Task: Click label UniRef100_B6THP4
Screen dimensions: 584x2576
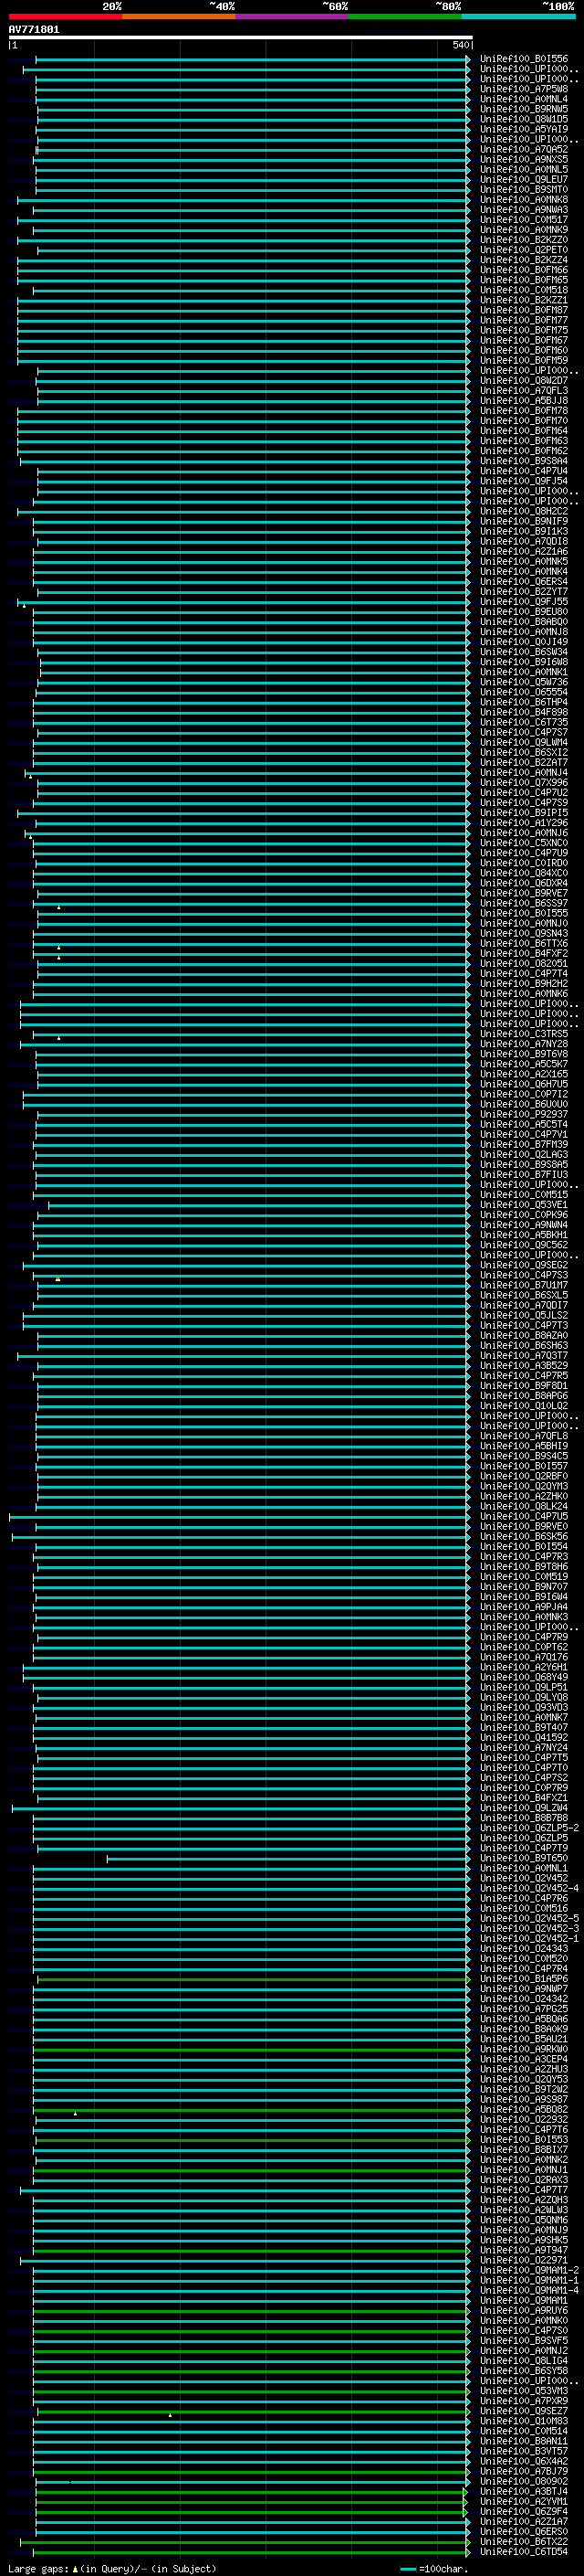Action: tap(523, 703)
